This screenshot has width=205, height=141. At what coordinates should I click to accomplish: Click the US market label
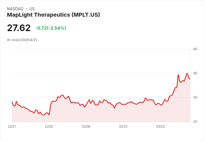click(x=32, y=9)
